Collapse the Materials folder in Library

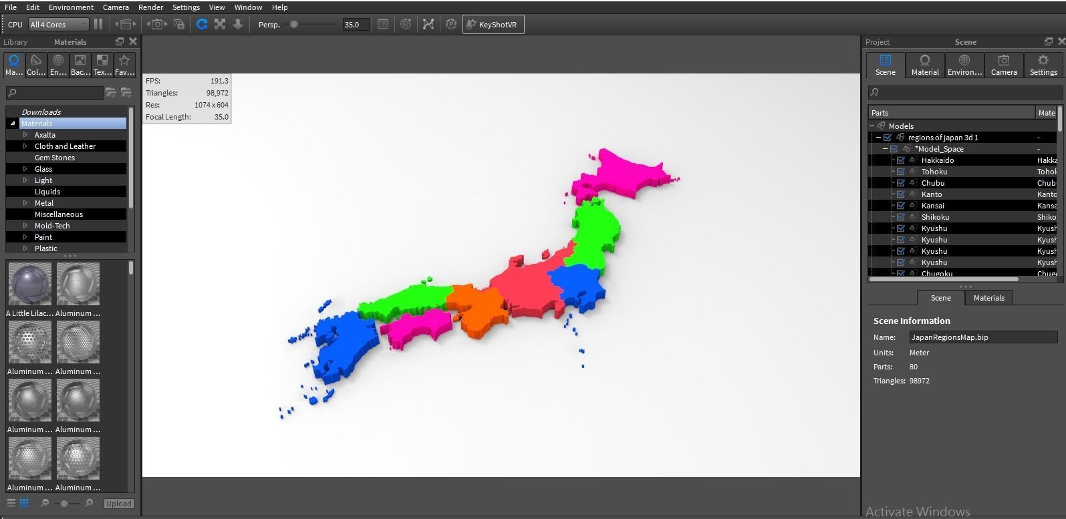coord(13,124)
